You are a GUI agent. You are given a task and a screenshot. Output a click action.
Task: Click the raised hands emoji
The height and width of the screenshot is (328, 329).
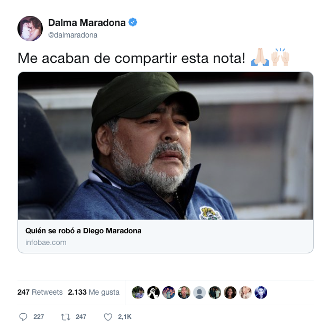click(x=280, y=57)
